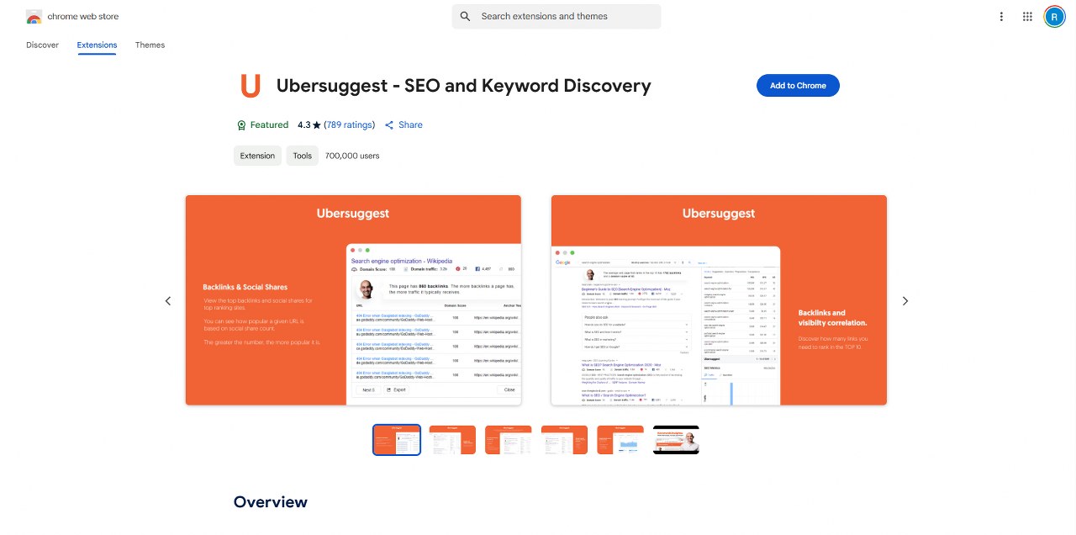Select the second screenshot thumbnail
Screen dimensions: 1076x535
[452, 440]
